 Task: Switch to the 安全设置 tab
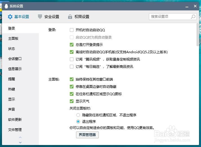pos(49,17)
